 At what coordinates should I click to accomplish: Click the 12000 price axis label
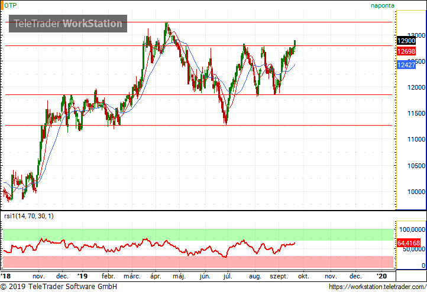coord(416,87)
